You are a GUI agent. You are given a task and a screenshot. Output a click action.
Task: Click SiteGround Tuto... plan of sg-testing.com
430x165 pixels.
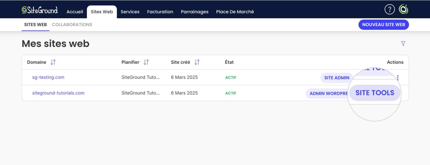pyautogui.click(x=141, y=77)
